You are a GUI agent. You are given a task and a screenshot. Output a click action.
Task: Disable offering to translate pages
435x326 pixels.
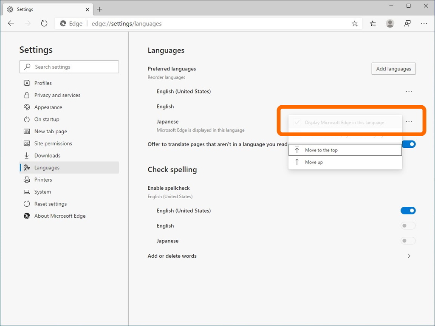(x=408, y=144)
